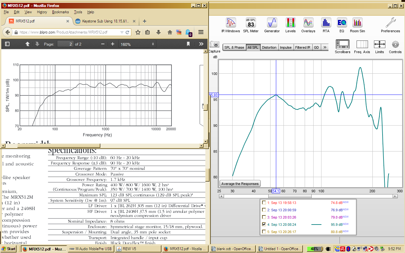Screen dimensions: 405x253
Task: Select the Filtered IR graph tab
Action: [x=303, y=47]
